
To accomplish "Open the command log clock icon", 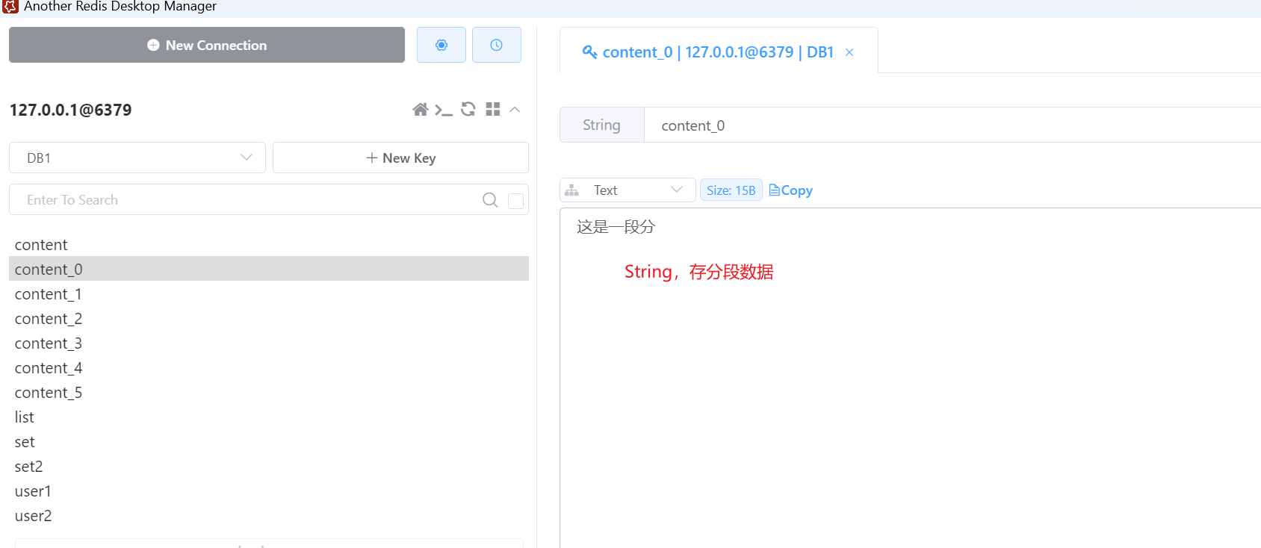I will tap(496, 45).
